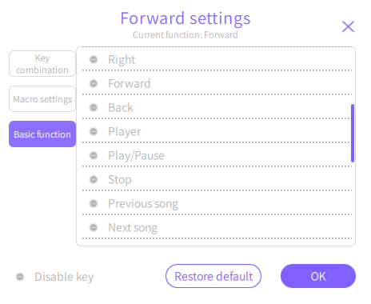The height and width of the screenshot is (304, 371).
Task: Open the Basic function tab
Action: 42,134
